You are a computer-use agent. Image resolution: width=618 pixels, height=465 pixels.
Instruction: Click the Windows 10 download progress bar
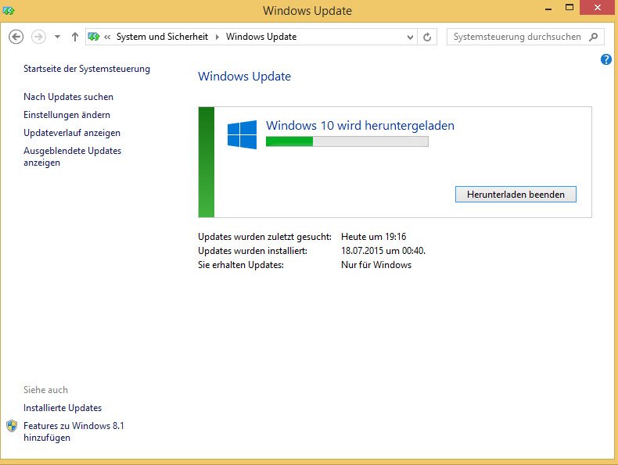[x=347, y=141]
